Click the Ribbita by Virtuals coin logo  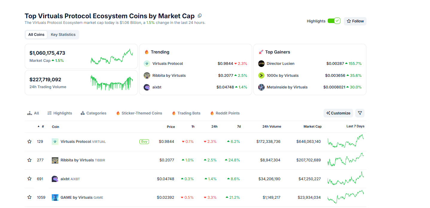click(55, 160)
